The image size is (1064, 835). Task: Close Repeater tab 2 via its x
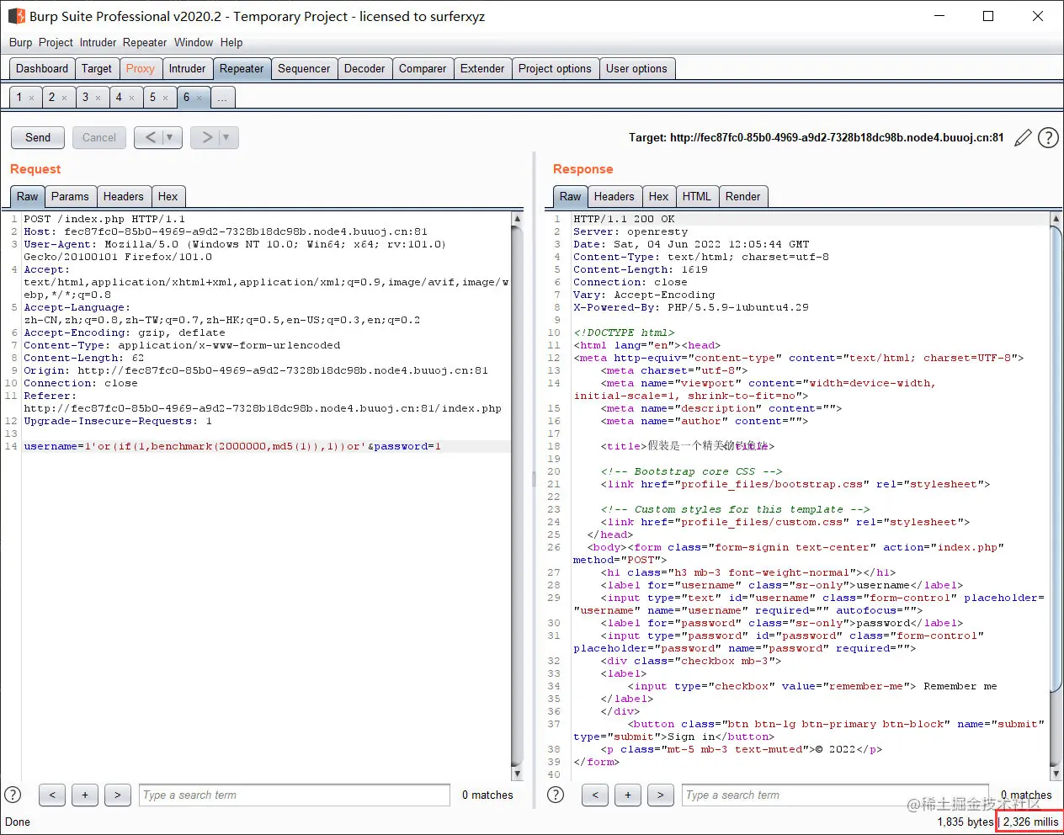pos(64,98)
